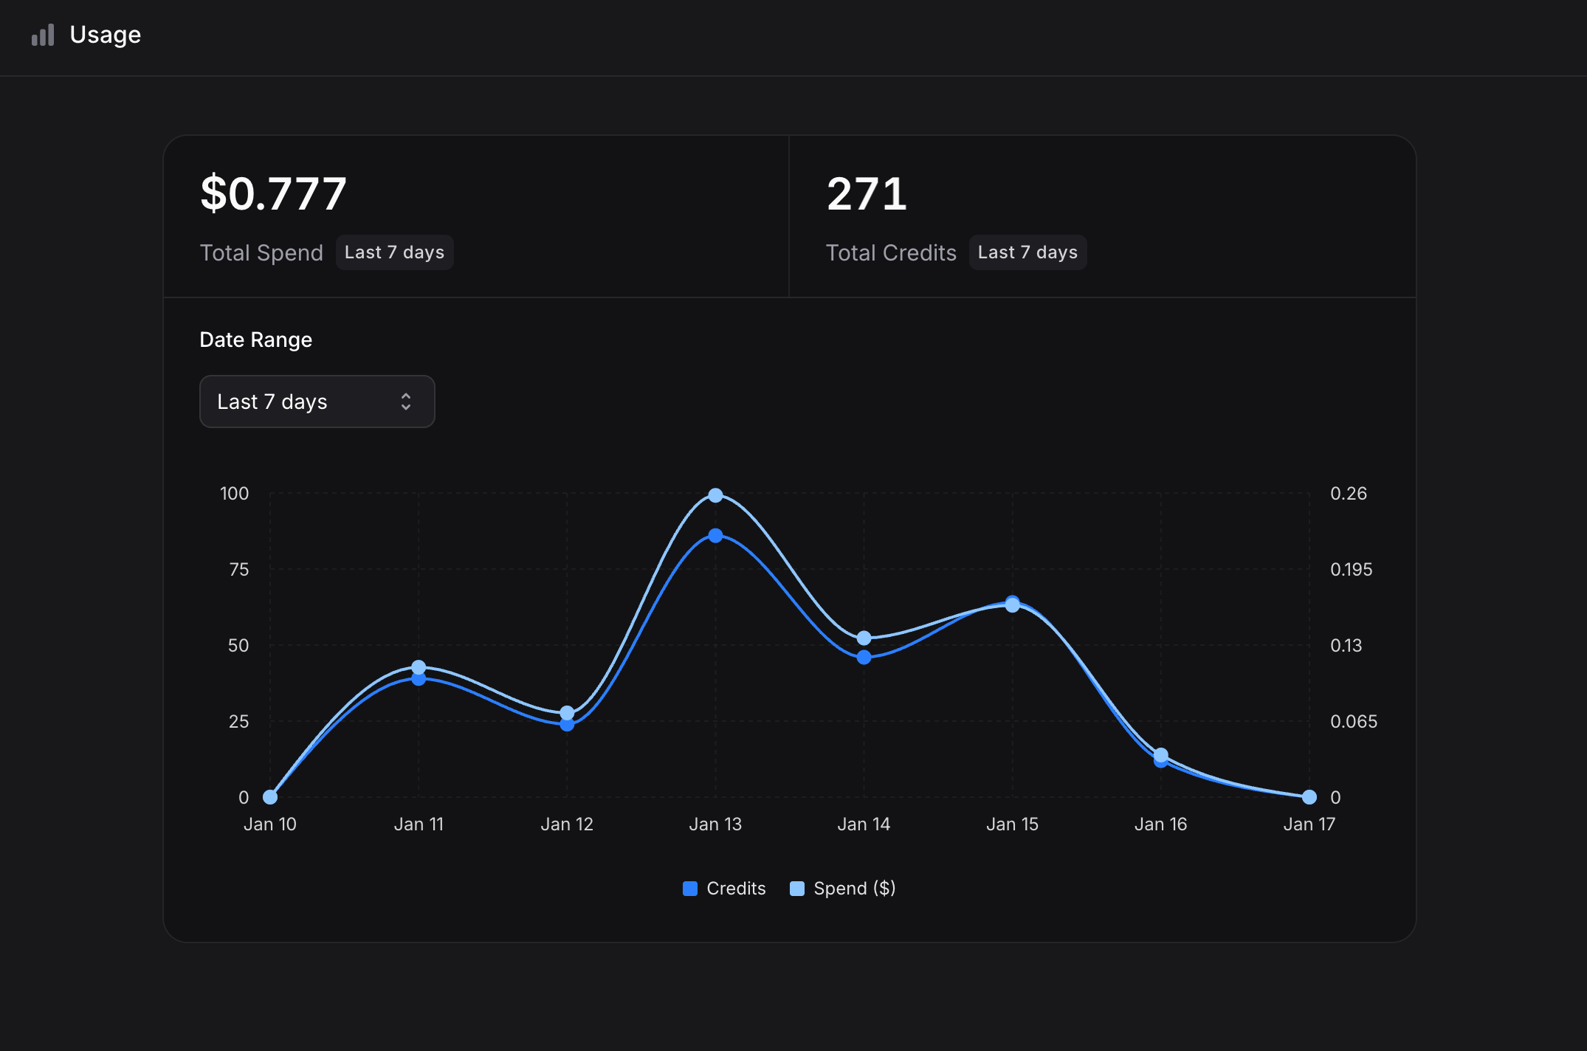Select the Jan 13 peak data point
1587x1051 pixels.
point(715,495)
